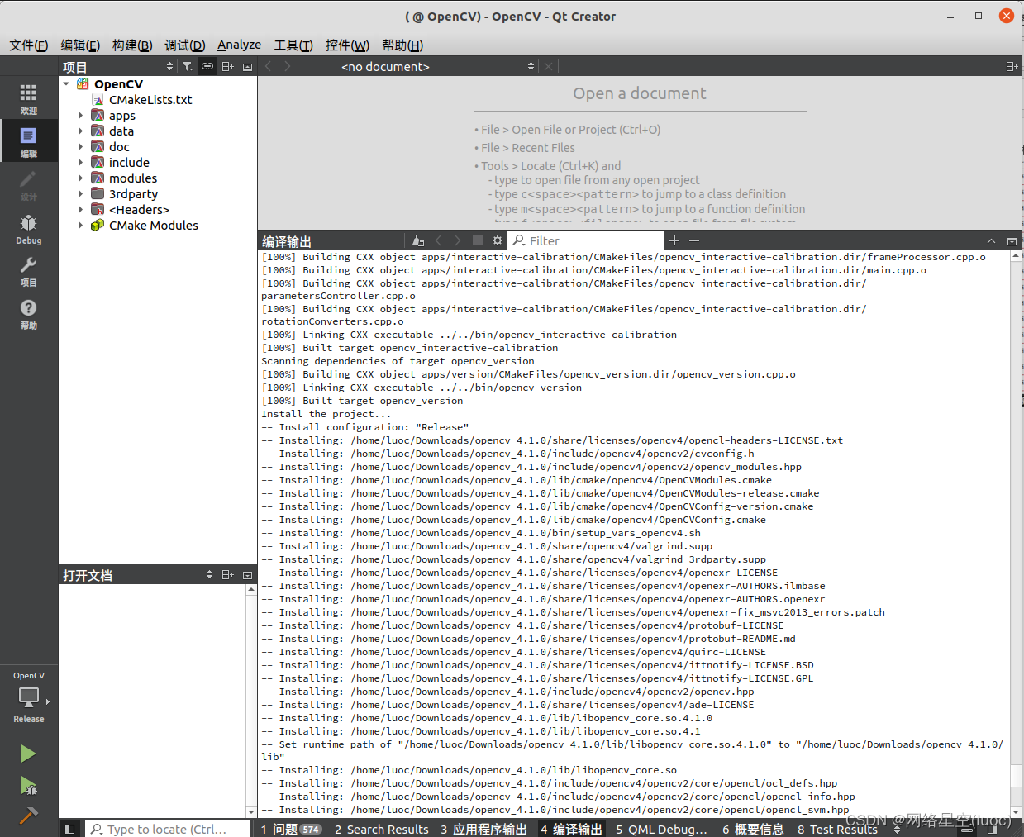Click the 打开文档 panel scroll-down arrow
Image resolution: width=1024 pixels, height=837 pixels.
pos(251,812)
